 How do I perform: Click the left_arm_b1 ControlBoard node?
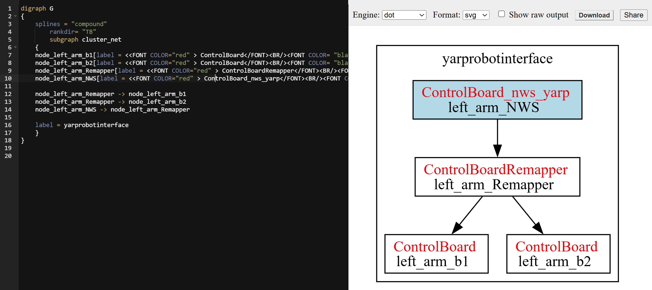coord(436,254)
